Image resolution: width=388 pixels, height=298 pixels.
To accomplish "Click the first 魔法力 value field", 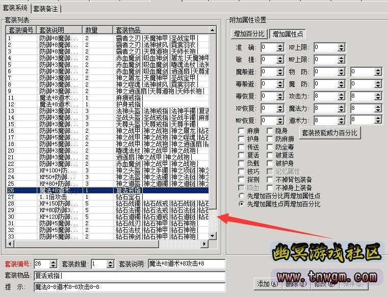I will (326, 108).
